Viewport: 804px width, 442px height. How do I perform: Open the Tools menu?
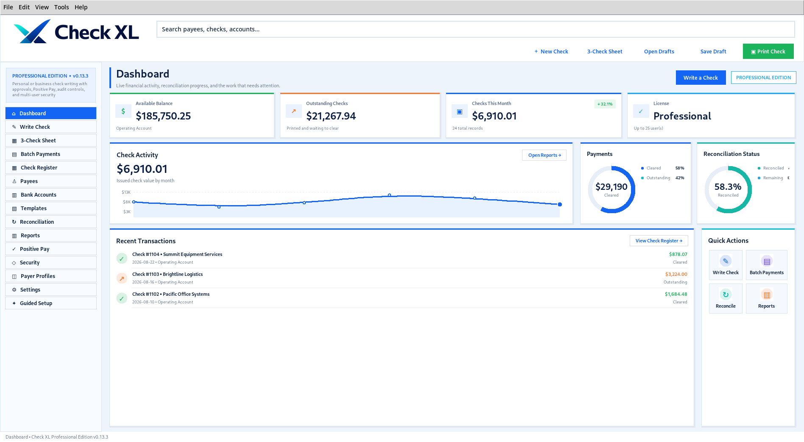[61, 7]
